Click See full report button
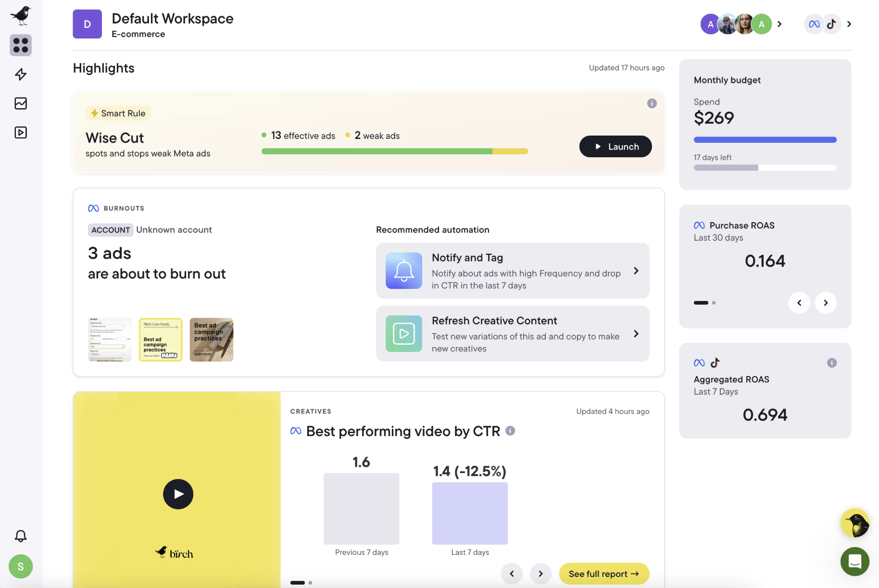The width and height of the screenshot is (879, 588). point(603,574)
